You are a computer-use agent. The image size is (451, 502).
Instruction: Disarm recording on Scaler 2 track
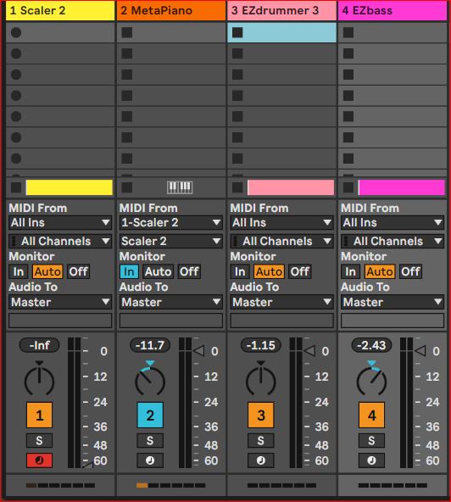(39, 460)
